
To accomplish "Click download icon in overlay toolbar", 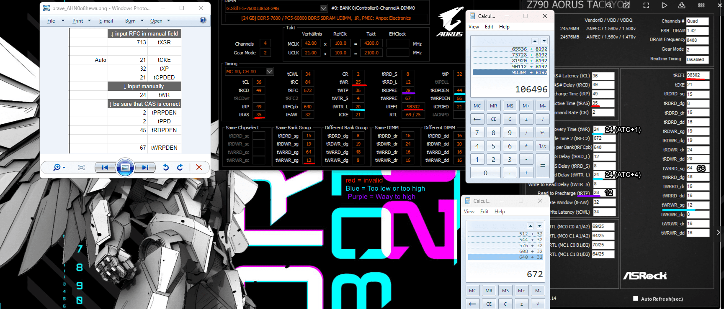I will [x=682, y=5].
